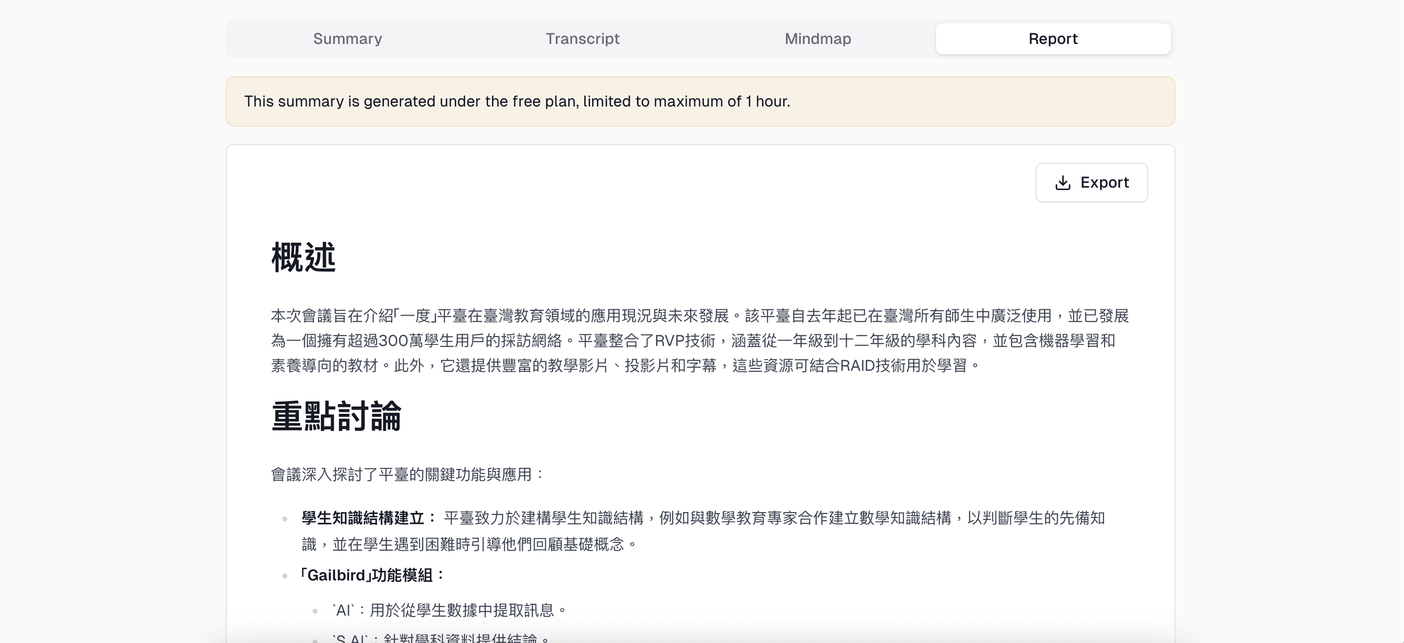
Task: Click the word RAID in the overview
Action: (857, 365)
